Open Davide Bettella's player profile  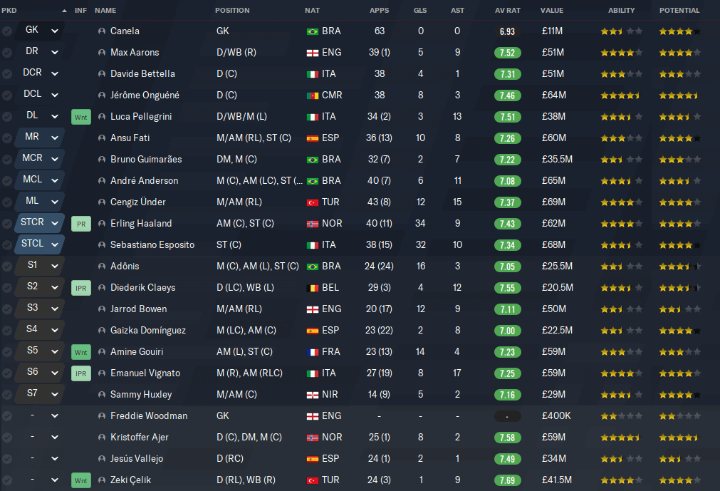(142, 74)
